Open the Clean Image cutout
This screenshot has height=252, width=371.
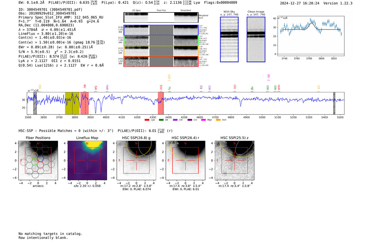(x=256, y=39)
